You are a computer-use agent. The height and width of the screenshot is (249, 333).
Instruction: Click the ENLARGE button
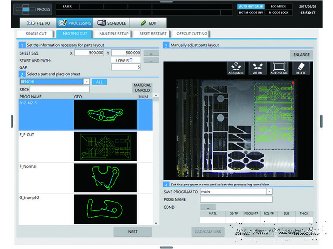click(301, 55)
